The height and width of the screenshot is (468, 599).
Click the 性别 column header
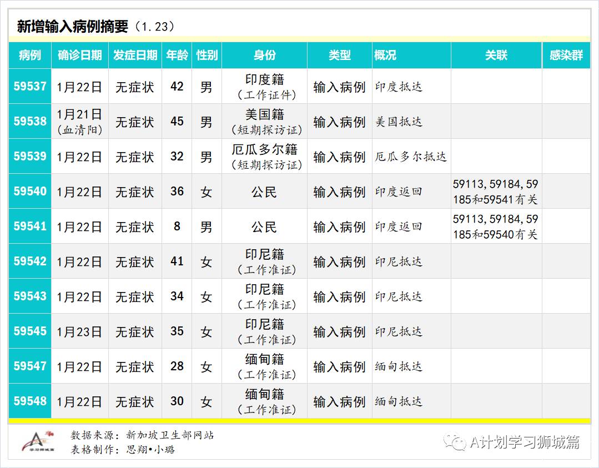(x=206, y=56)
